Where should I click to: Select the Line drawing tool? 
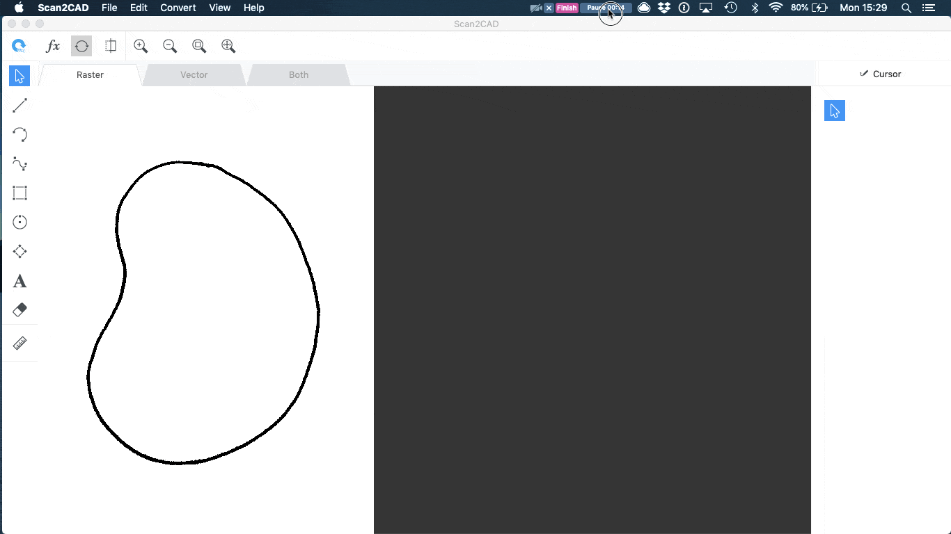point(19,105)
